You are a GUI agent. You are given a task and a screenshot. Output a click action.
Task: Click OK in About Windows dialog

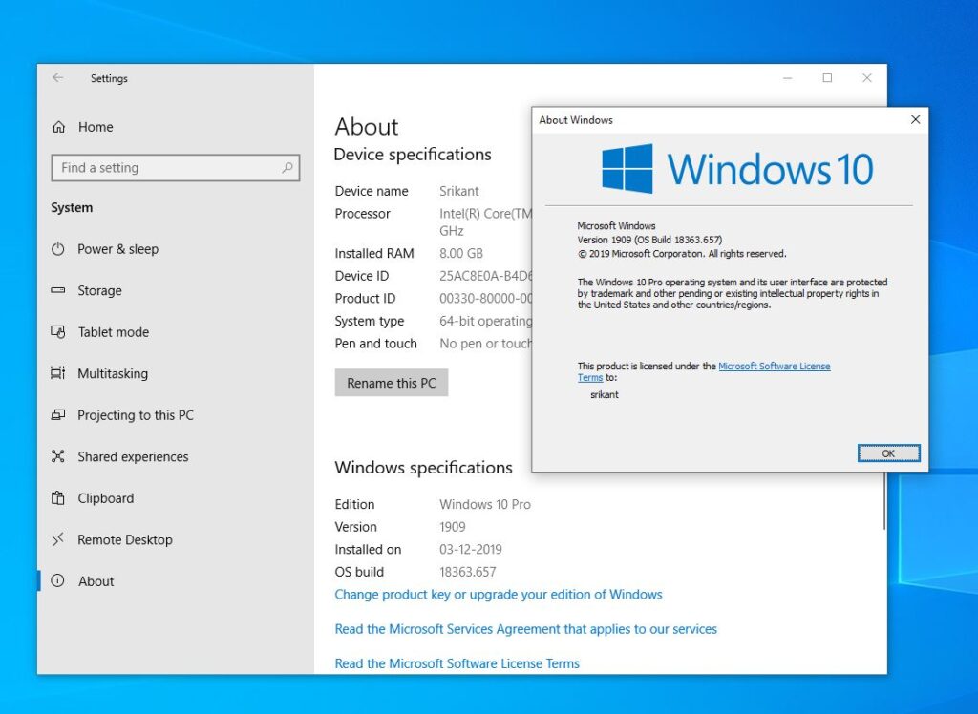(888, 453)
